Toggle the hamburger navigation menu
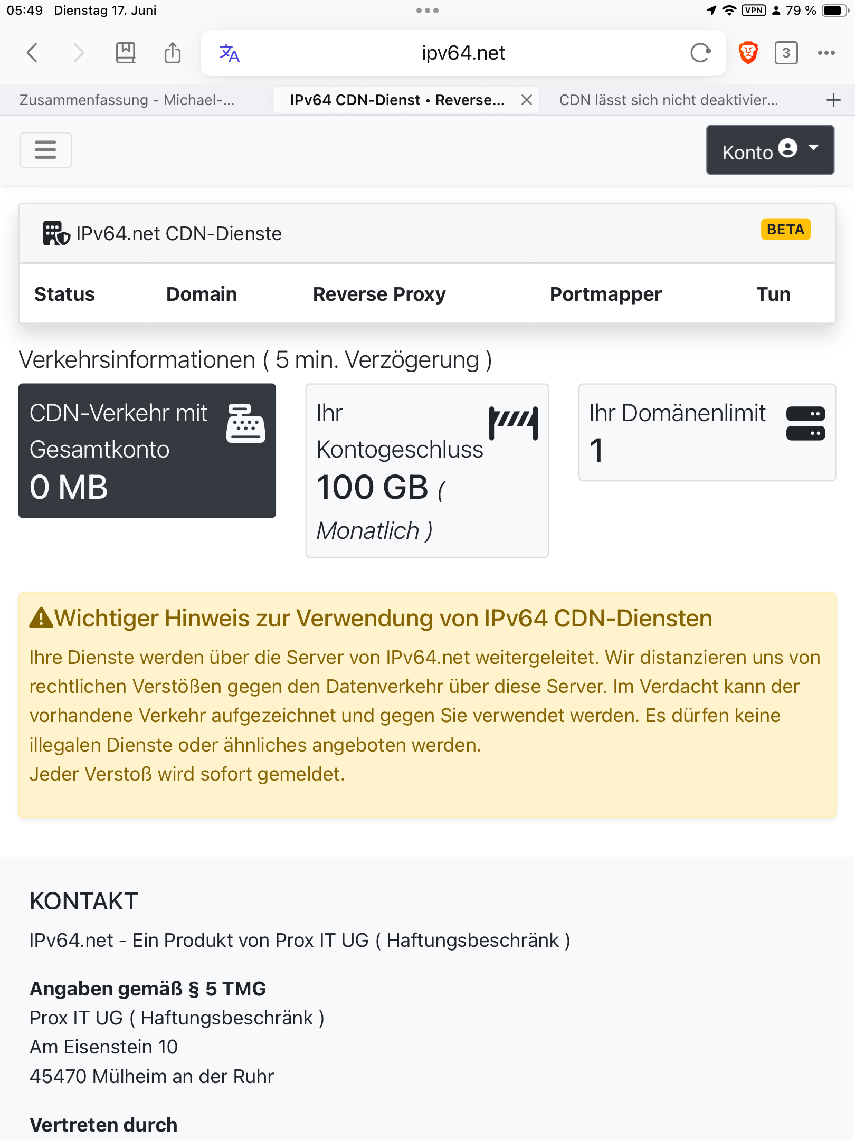 click(46, 150)
